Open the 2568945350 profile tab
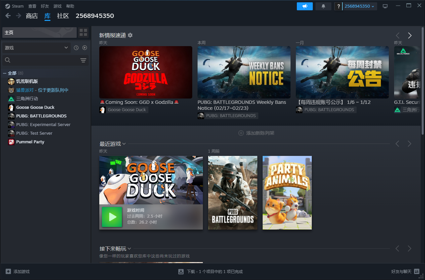 coord(95,16)
